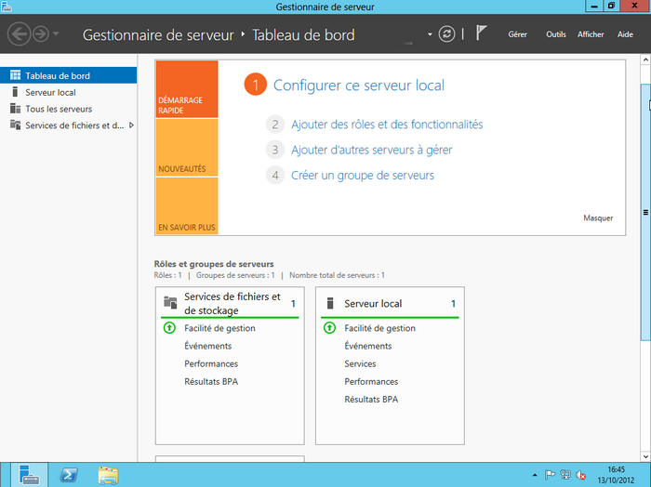The image size is (651, 487).
Task: Select the Démarrage rapide tile
Action: pos(187,89)
